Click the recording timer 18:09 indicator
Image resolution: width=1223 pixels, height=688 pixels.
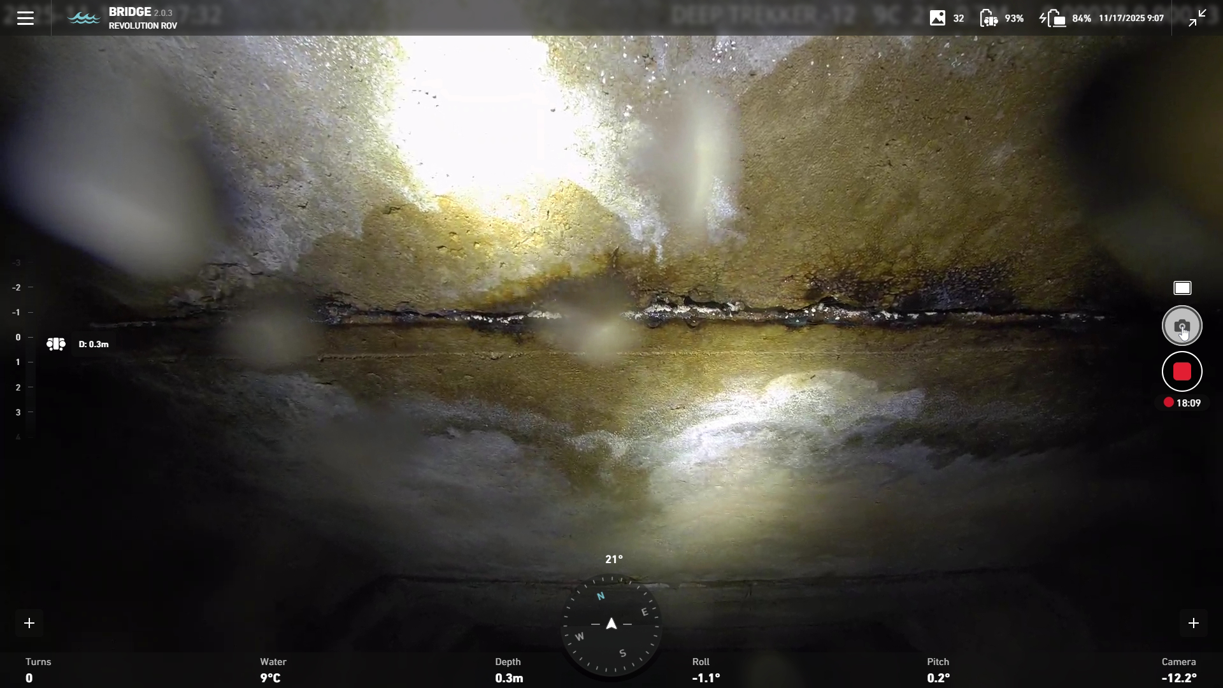(x=1182, y=403)
